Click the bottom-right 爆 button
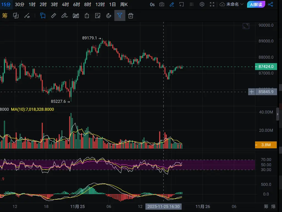Screen dimensions: 282x212 [x=273, y=206]
